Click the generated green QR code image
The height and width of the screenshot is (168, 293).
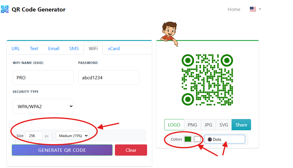[207, 80]
